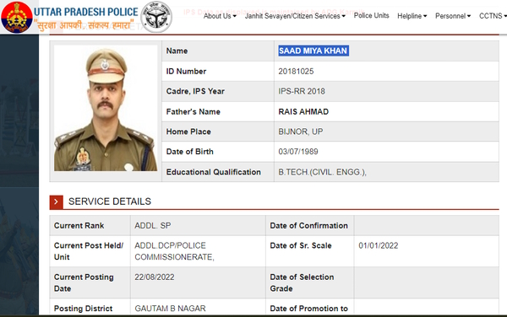Click the Current Rank label

click(x=79, y=225)
